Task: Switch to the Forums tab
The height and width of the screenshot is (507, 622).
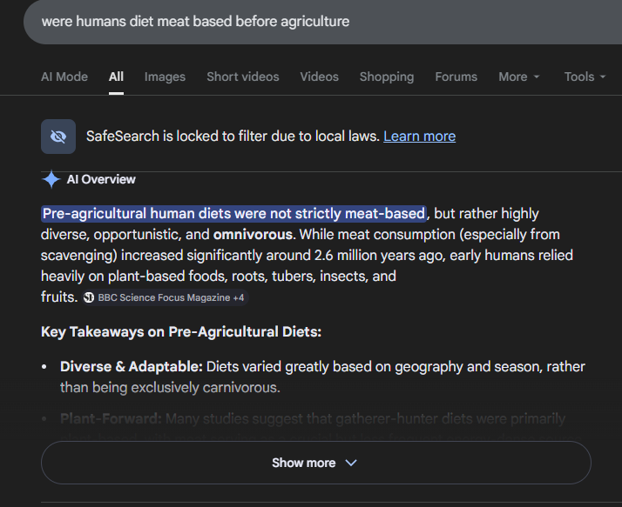Action: coord(456,77)
